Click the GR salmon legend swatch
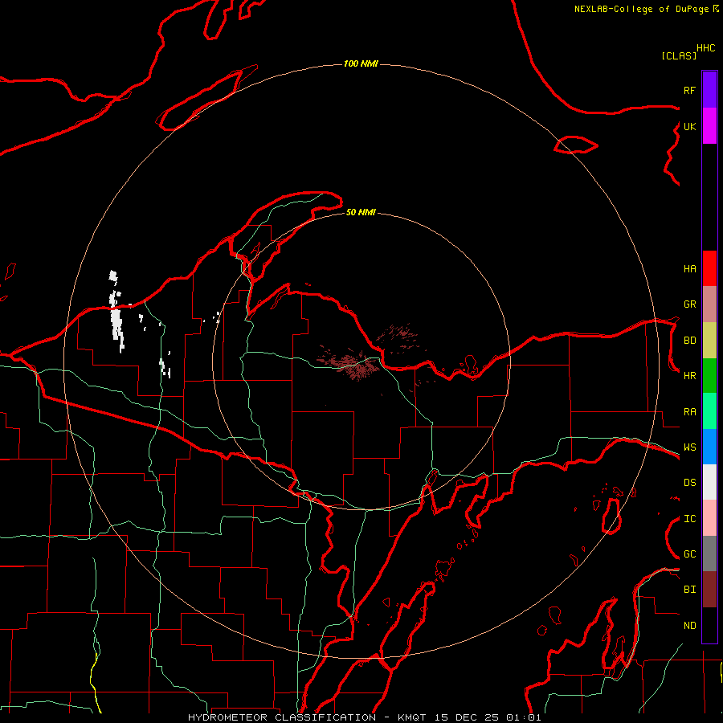The image size is (723, 723). (x=709, y=304)
